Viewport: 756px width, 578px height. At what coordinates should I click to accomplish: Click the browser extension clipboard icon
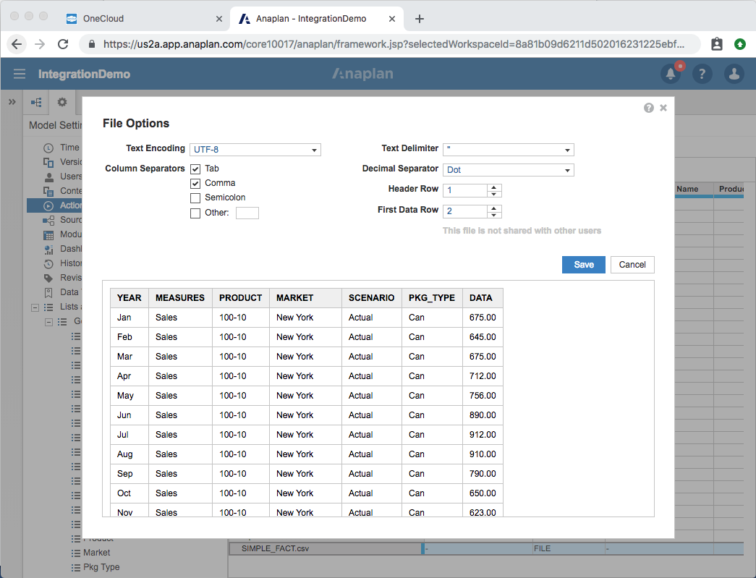716,44
